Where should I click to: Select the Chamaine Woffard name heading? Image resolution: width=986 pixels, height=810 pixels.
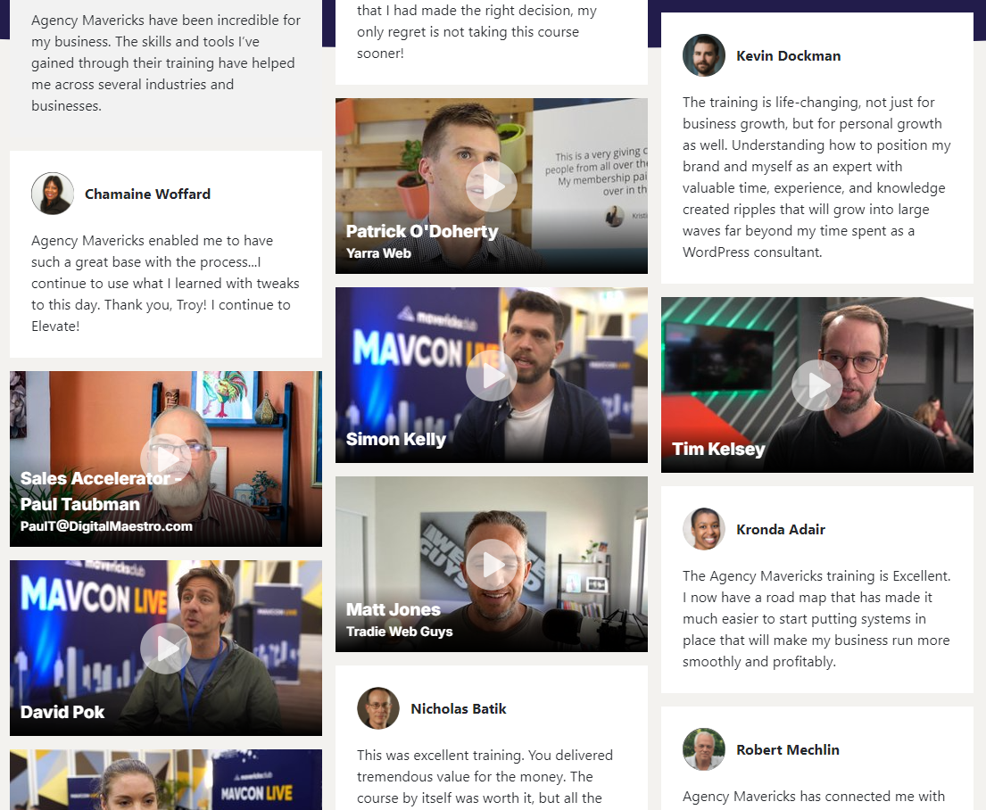147,194
